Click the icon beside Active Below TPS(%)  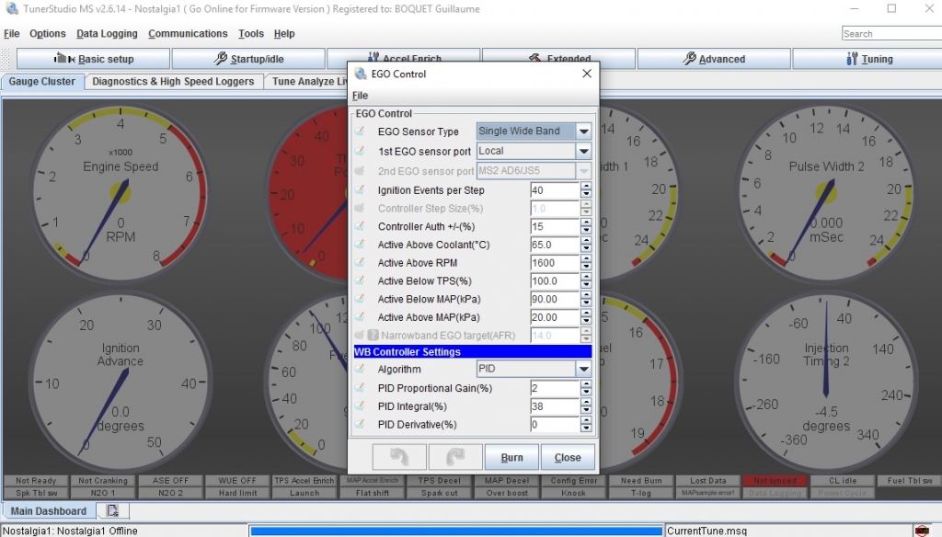tap(360, 280)
